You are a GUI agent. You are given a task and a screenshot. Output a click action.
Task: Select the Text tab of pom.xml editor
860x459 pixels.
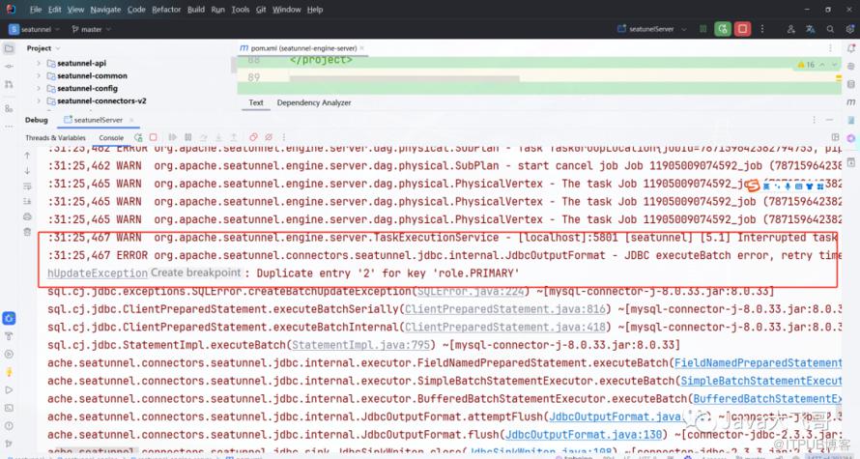256,102
